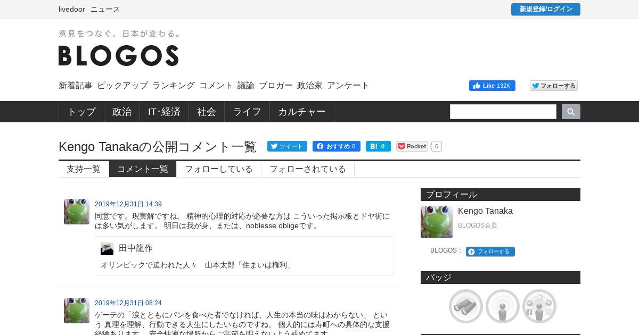Screen dimensions: 639x335
Task: Click the single person badge icon
Action: click(503, 306)
